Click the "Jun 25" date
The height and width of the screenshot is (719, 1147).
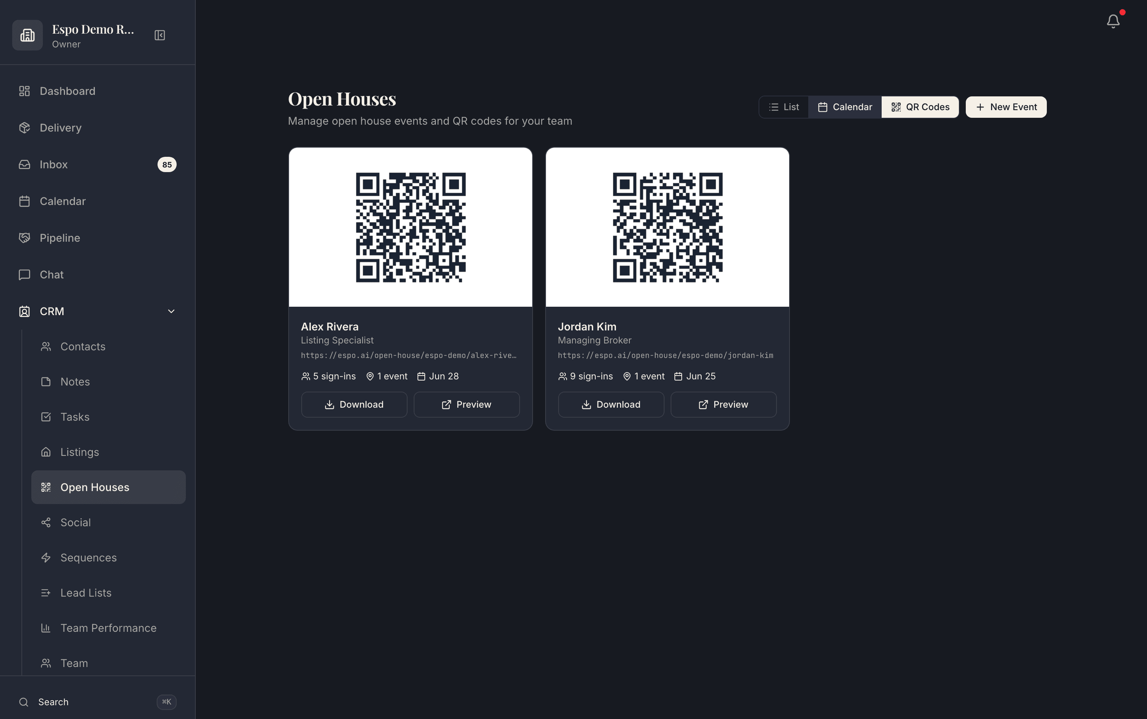coord(695,376)
